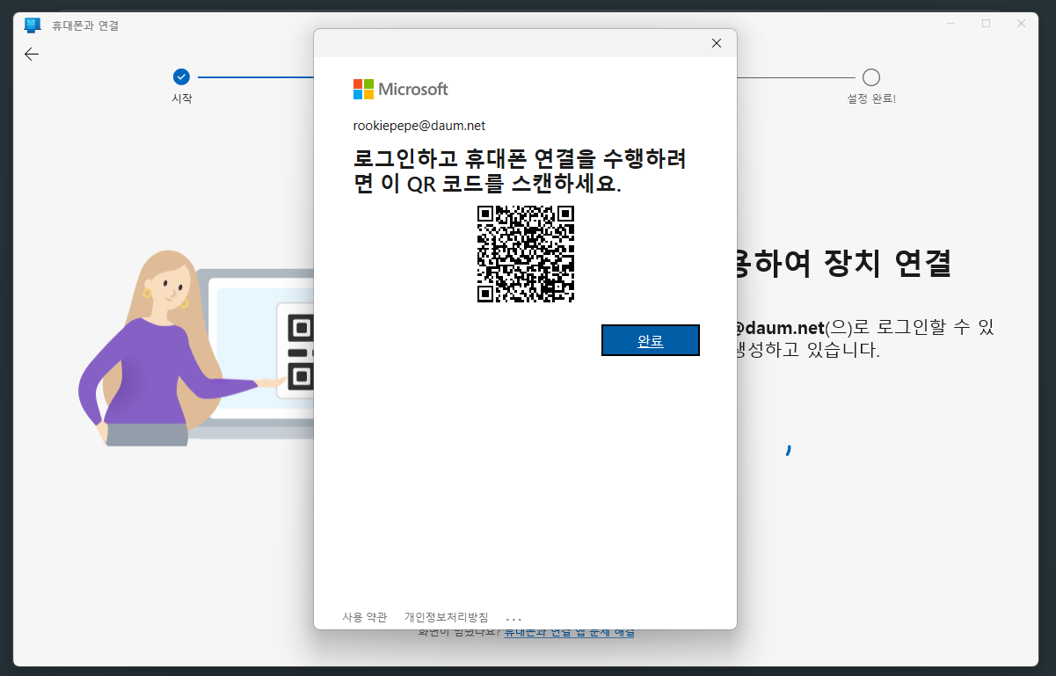Select the 시작 step checkmark circle
Viewport: 1056px width, 676px height.
coord(181,77)
